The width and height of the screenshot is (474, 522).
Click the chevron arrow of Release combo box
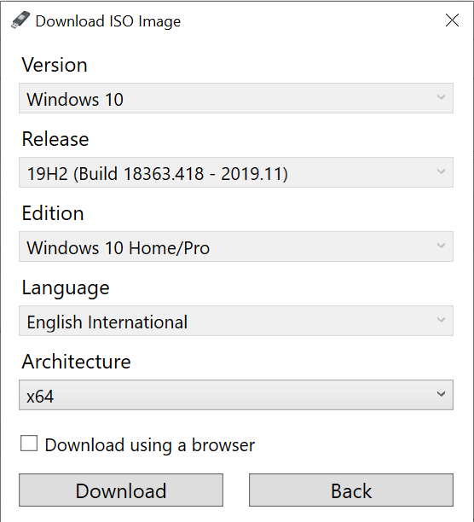[x=441, y=171]
